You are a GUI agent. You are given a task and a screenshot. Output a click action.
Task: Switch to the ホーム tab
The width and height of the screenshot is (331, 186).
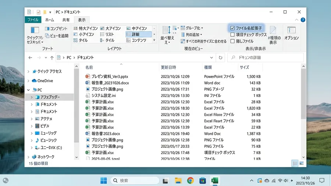(x=50, y=20)
